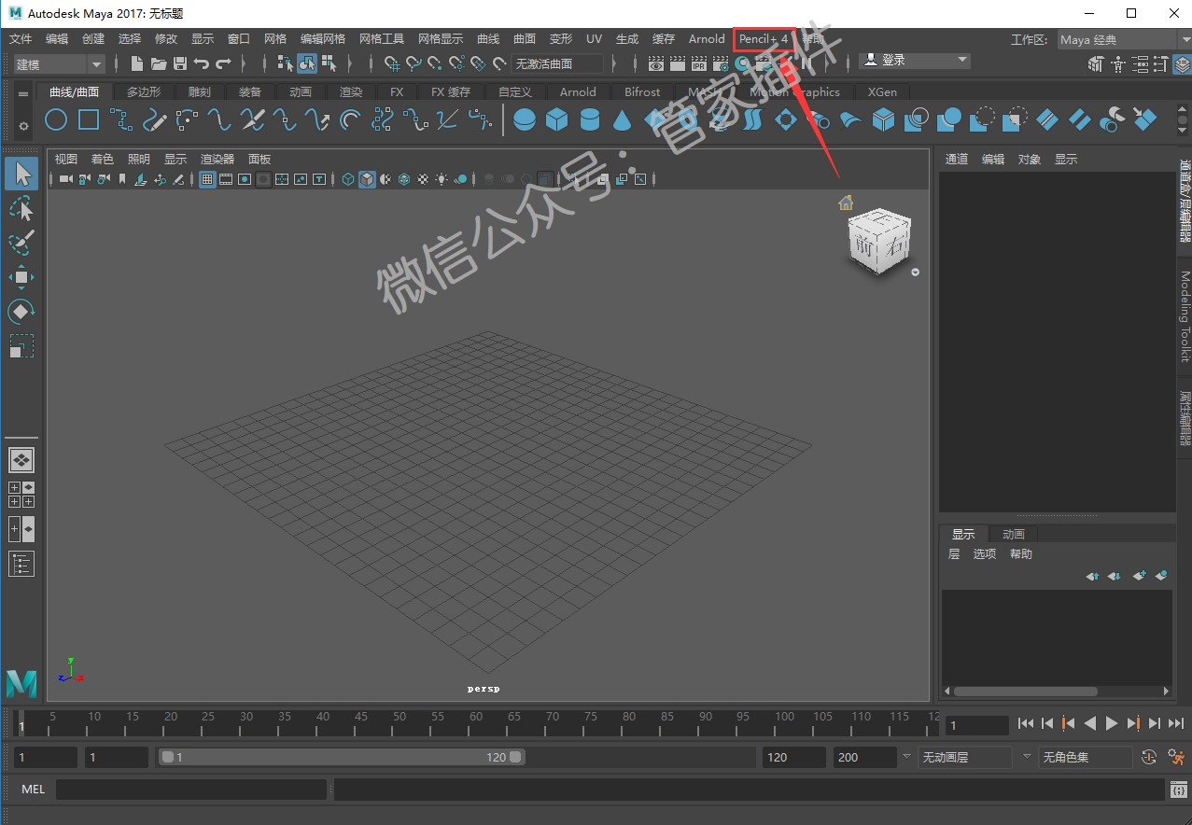The image size is (1192, 825).
Task: Open the layer editor 选项 menu
Action: click(985, 554)
